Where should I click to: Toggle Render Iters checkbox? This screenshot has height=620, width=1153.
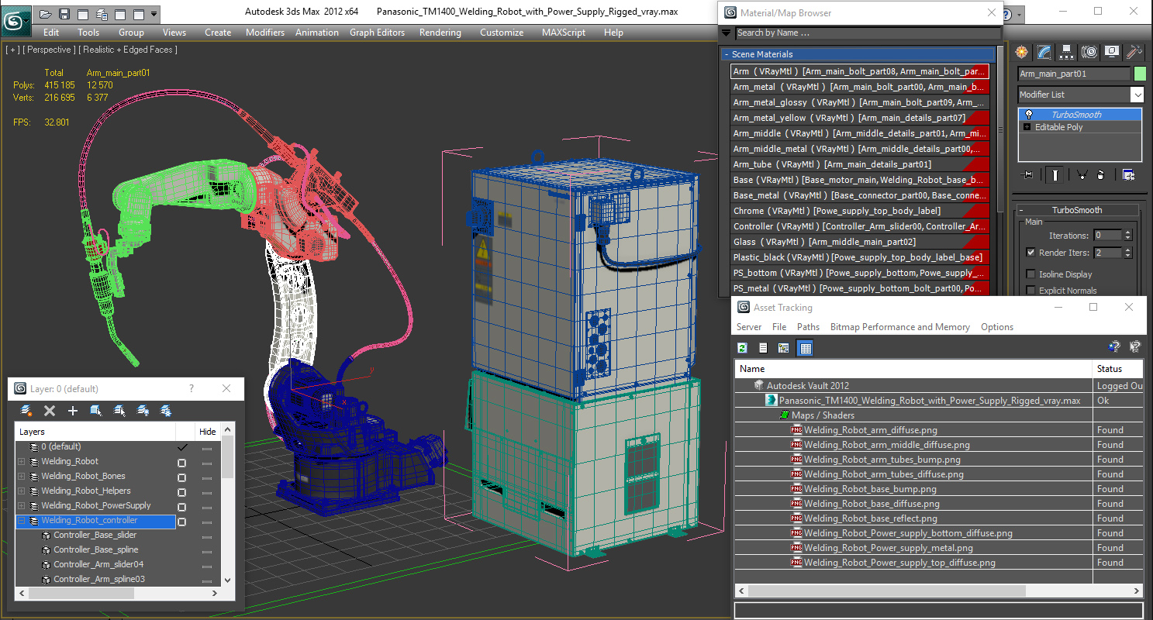point(1030,253)
